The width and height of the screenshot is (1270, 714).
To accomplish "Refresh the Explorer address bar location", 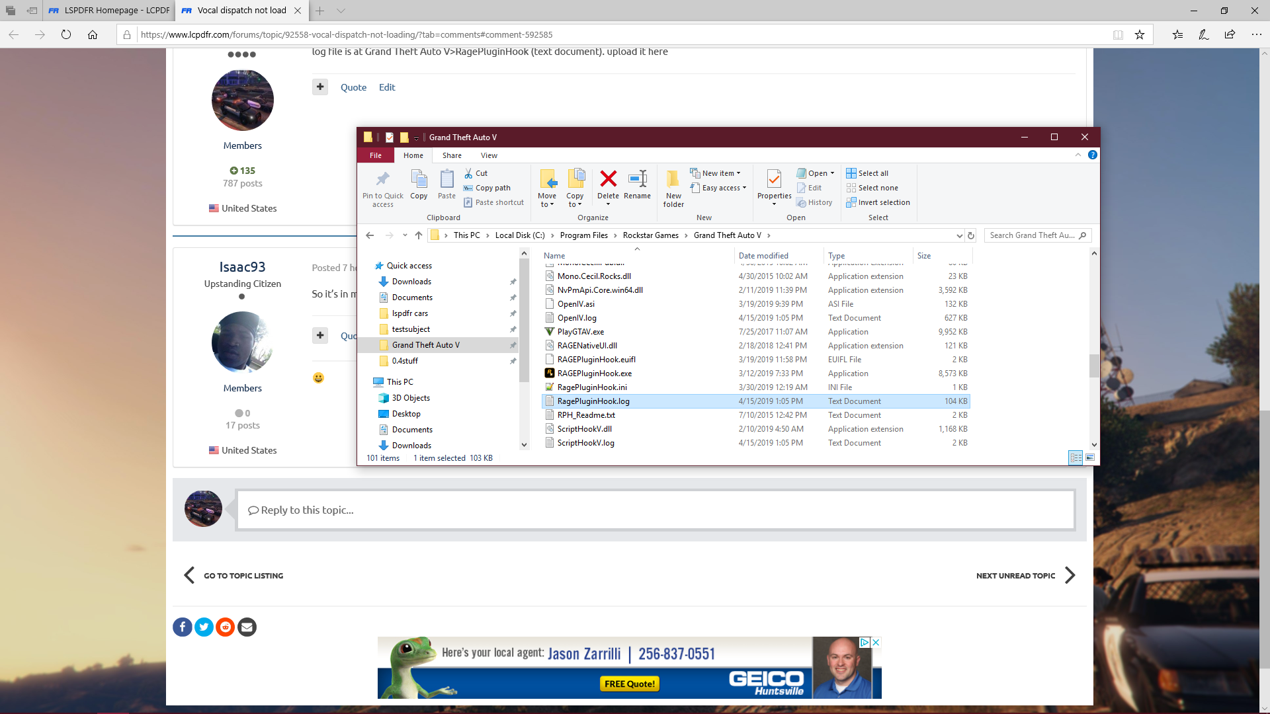I will [971, 235].
